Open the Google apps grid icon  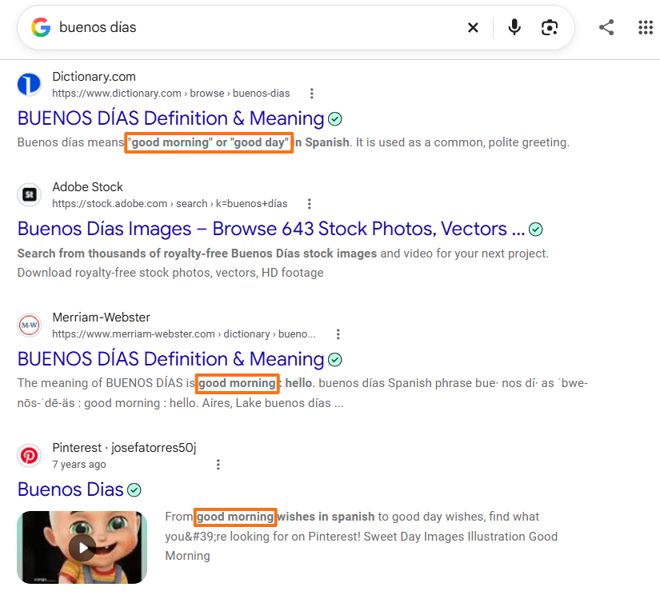click(646, 27)
